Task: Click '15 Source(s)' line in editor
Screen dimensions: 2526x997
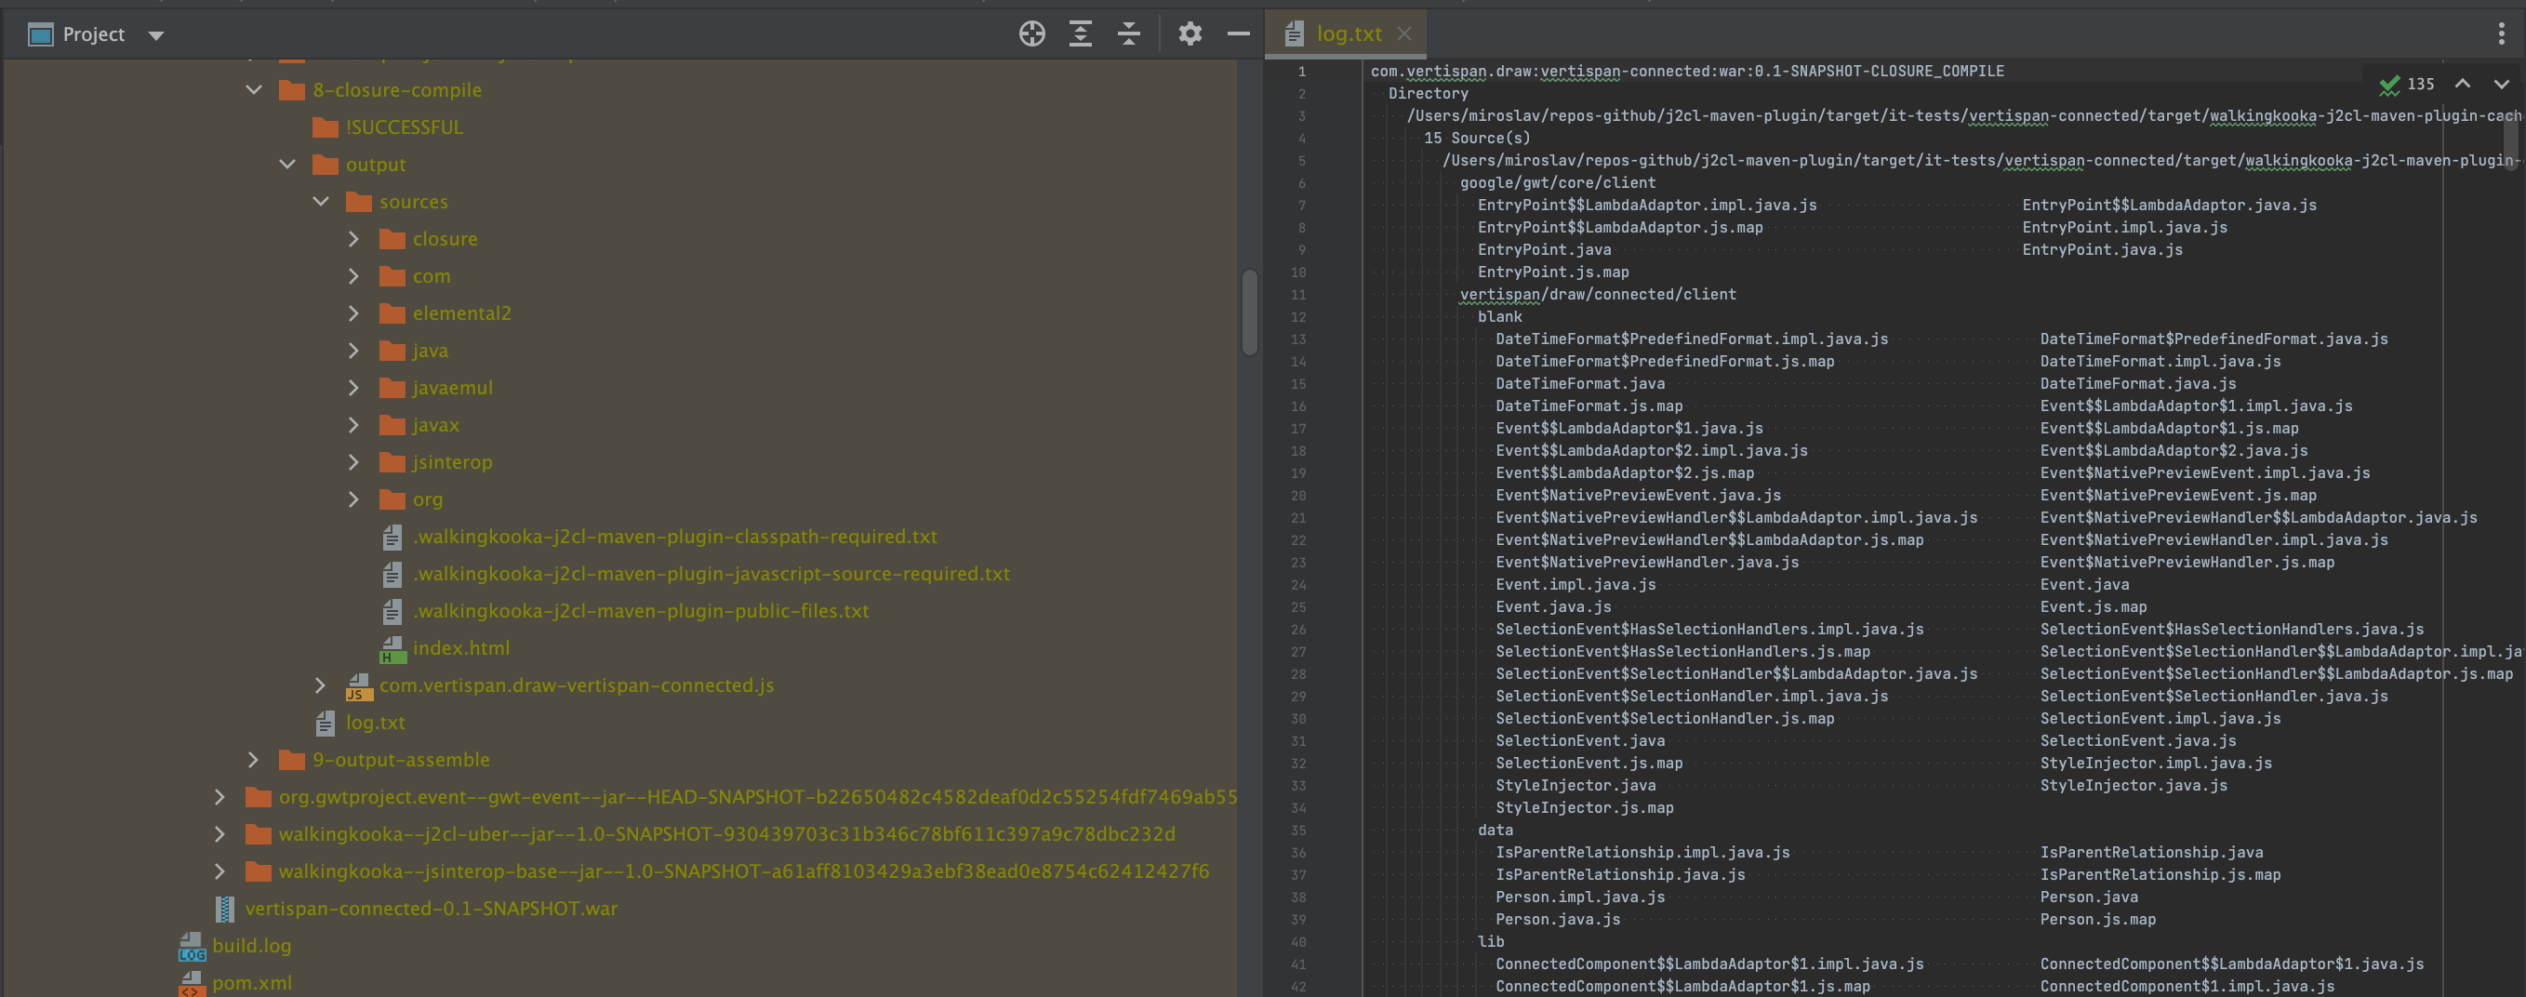Action: (1477, 139)
